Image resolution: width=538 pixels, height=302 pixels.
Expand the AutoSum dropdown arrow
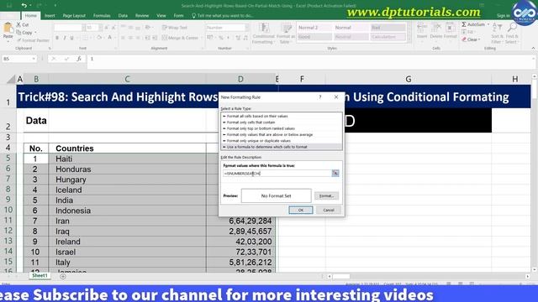tap(488, 24)
